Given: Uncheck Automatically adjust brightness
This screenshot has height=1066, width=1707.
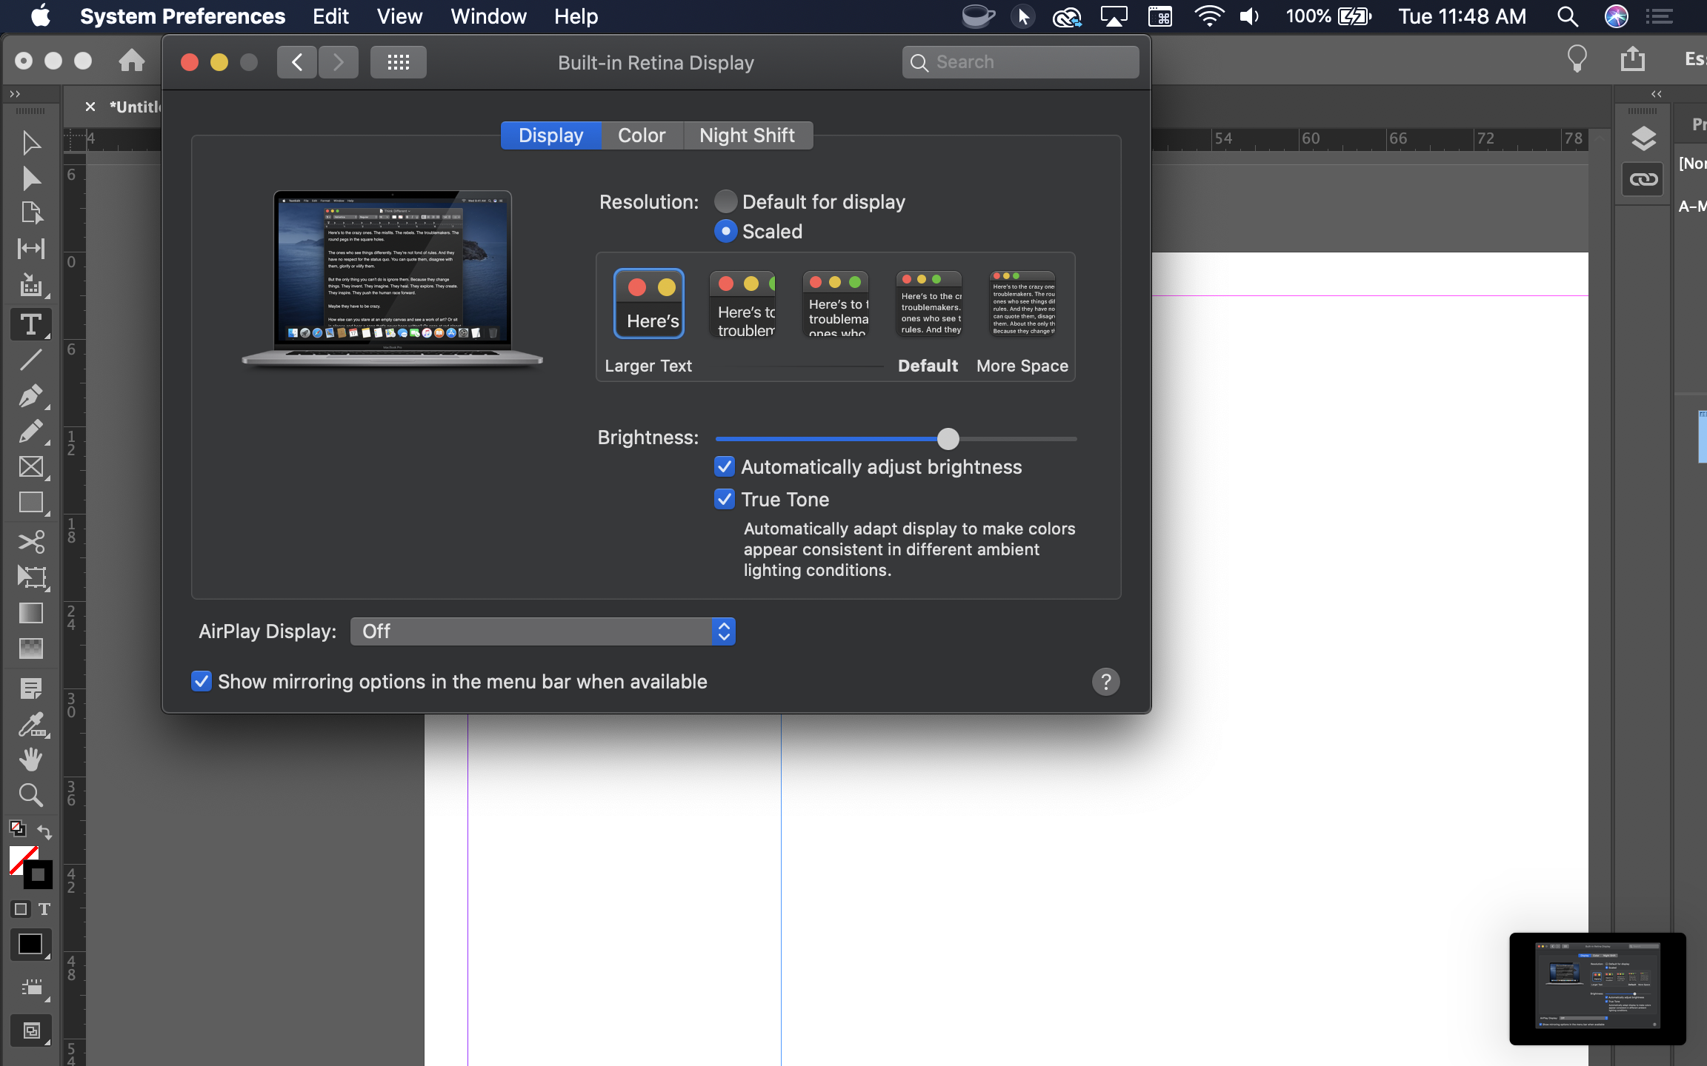Looking at the screenshot, I should tap(725, 466).
